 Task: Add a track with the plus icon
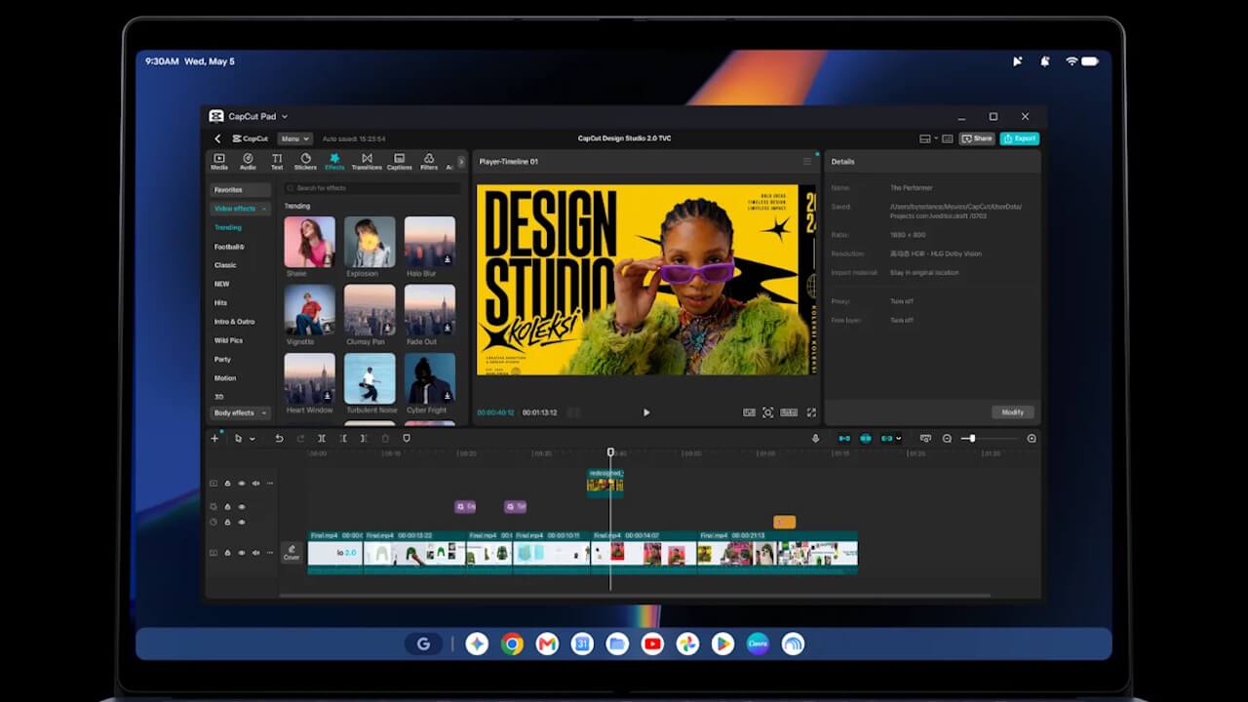pyautogui.click(x=215, y=439)
